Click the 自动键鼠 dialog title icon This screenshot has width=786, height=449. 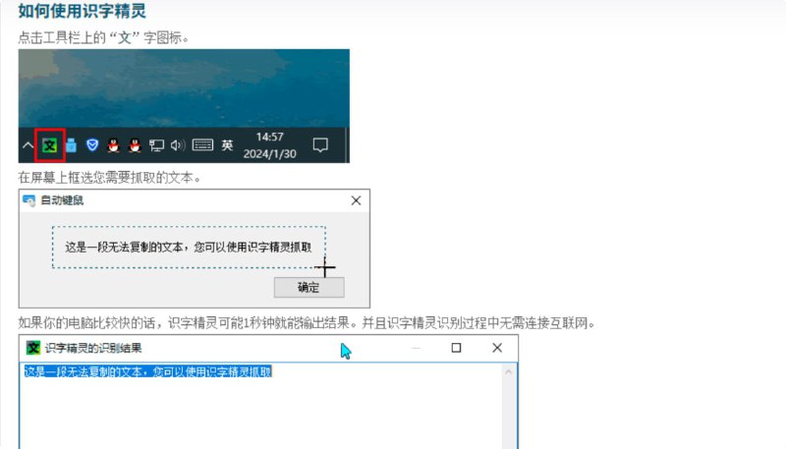(x=28, y=200)
